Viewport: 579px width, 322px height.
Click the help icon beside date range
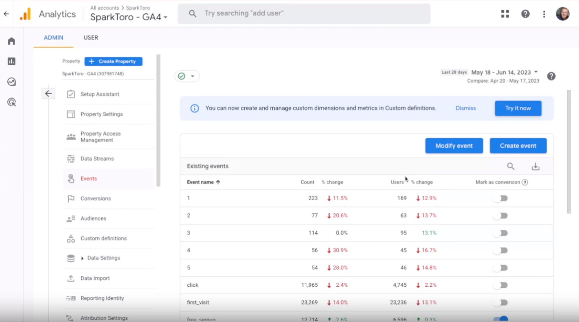[551, 76]
